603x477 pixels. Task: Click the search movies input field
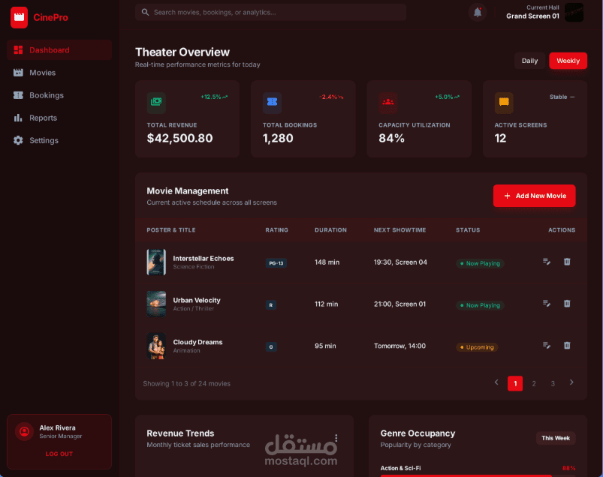271,12
